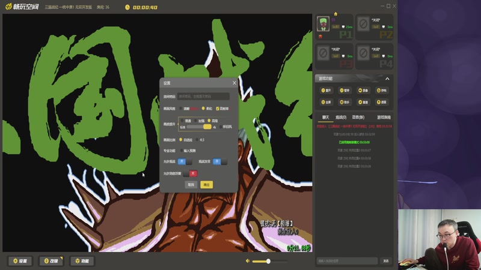Select 怀旧风 retro style radio
The image size is (481, 270).
click(220, 127)
